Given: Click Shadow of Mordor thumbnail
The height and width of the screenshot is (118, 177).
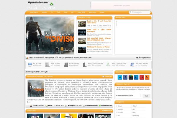Looking at the screenshot, I should pyautogui.click(x=82, y=50).
